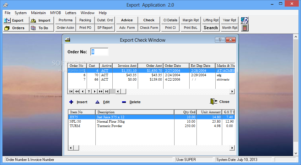Go to next order record
Screen dimensions: 301x165
95,92
